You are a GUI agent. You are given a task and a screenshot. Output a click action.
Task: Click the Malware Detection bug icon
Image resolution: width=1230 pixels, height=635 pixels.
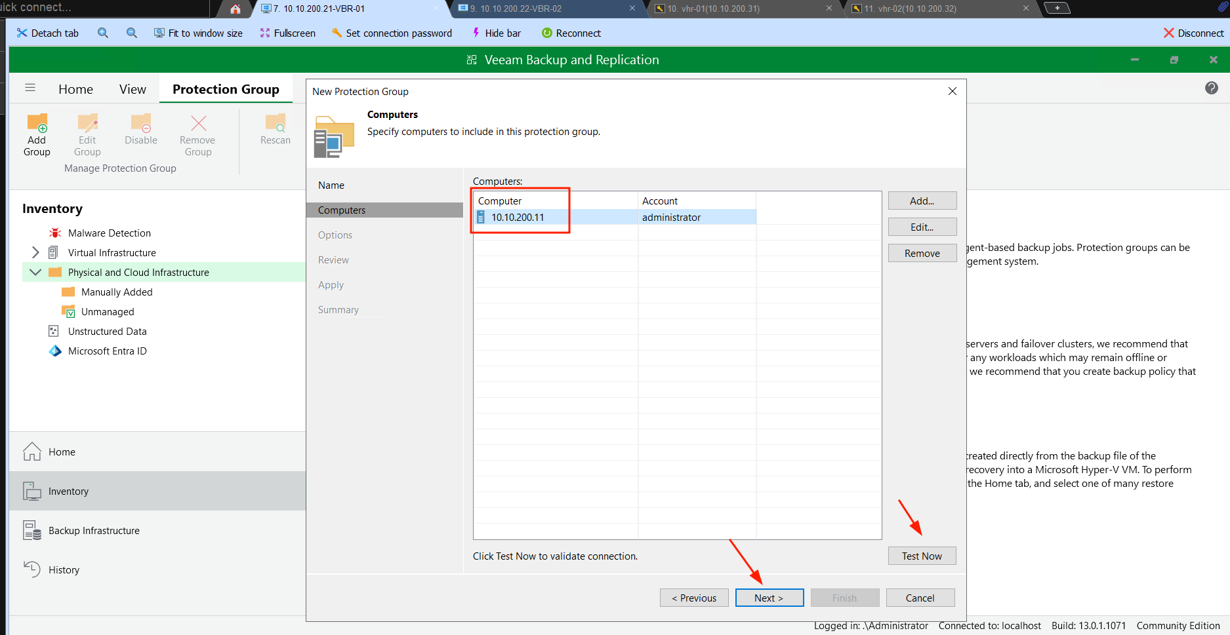tap(55, 233)
